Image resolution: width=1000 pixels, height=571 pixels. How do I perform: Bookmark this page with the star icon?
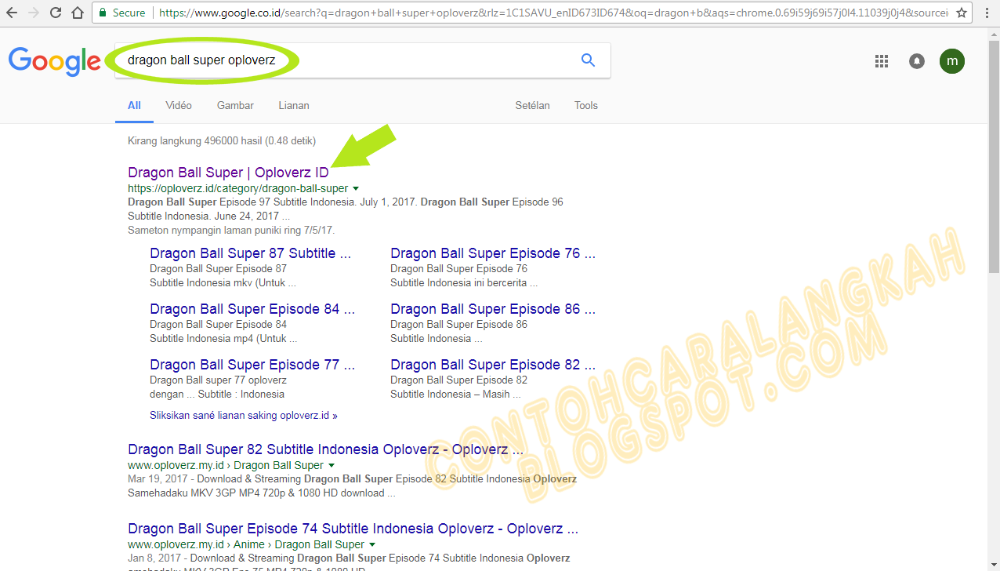(962, 13)
